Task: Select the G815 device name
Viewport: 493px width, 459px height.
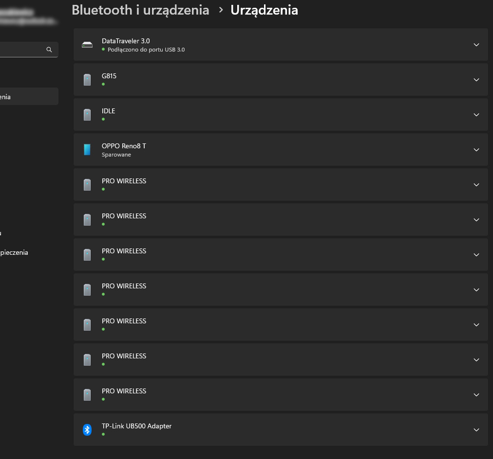Action: pos(109,76)
